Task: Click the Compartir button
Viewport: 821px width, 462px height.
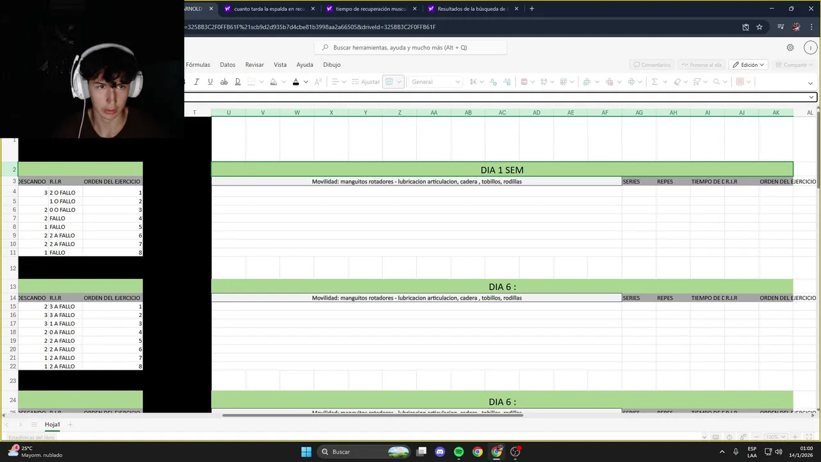Action: pos(793,65)
